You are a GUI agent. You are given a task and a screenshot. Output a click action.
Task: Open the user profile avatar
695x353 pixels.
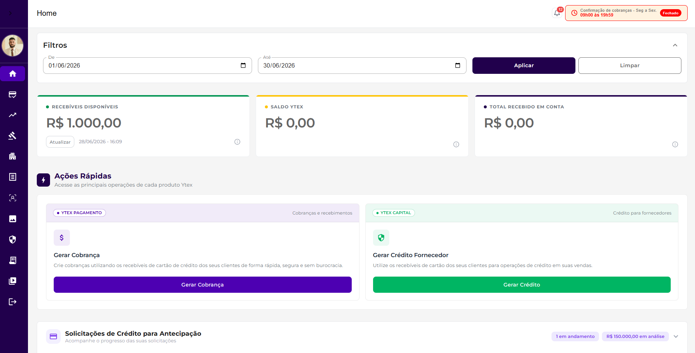coord(13,46)
